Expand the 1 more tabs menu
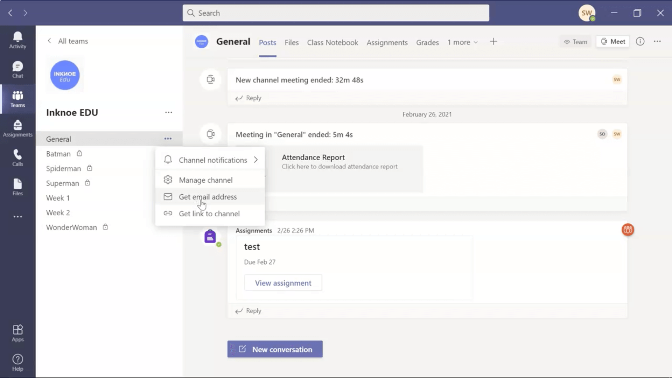672x378 pixels. tap(462, 42)
